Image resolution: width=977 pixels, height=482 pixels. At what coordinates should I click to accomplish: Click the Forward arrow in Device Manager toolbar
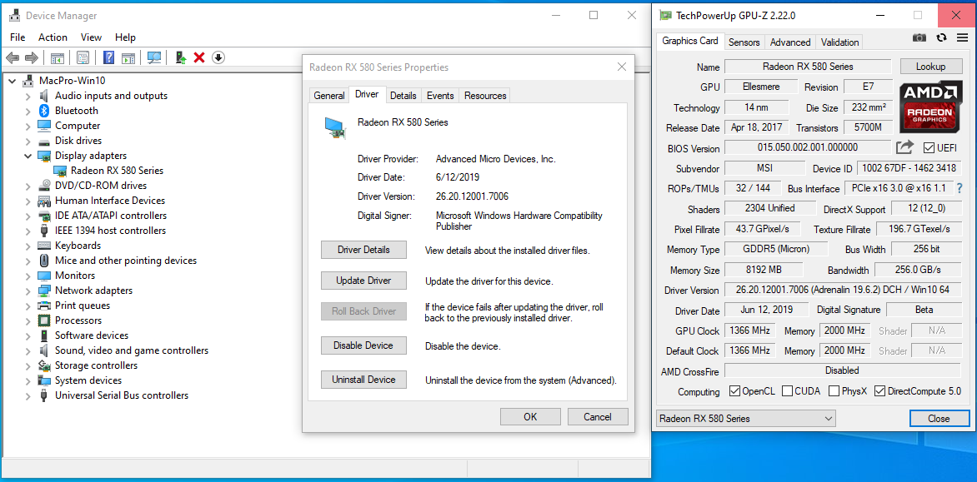[31, 57]
